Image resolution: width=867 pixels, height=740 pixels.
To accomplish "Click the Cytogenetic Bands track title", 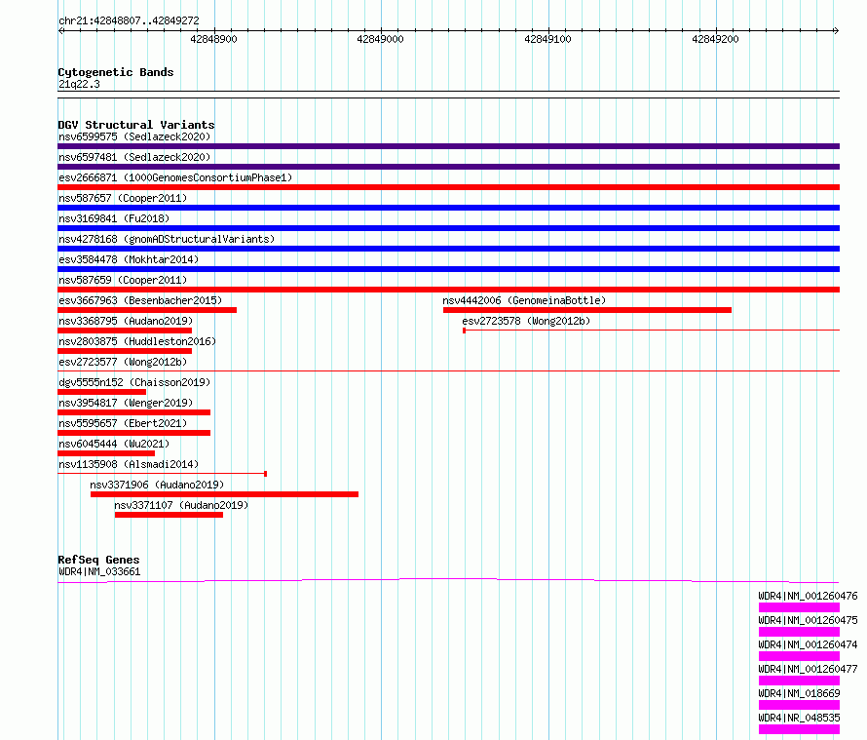I will 115,72.
